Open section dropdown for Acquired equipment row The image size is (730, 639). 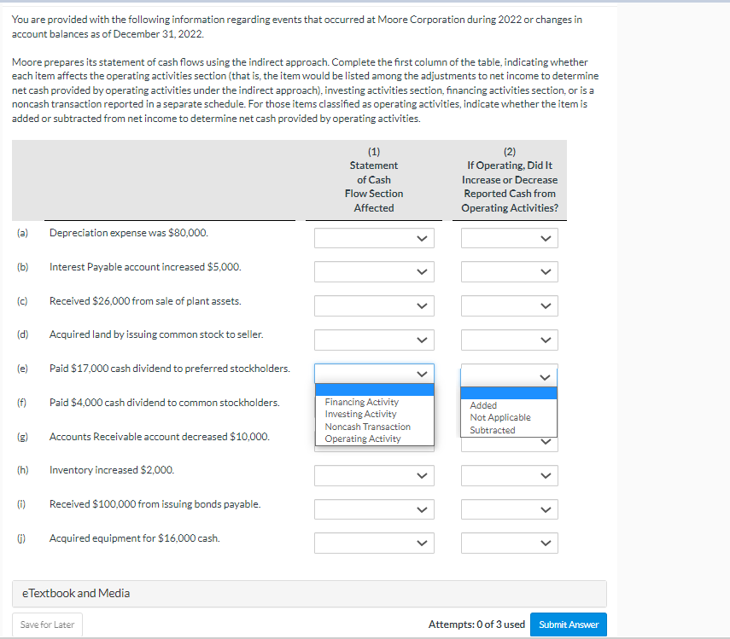(374, 543)
